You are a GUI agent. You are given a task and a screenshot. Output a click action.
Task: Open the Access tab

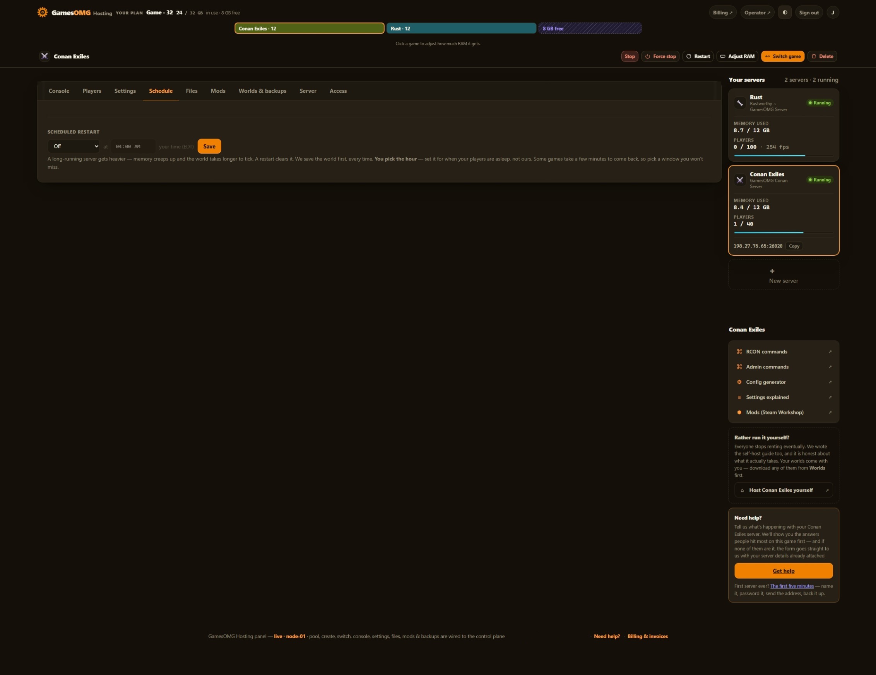pyautogui.click(x=338, y=91)
